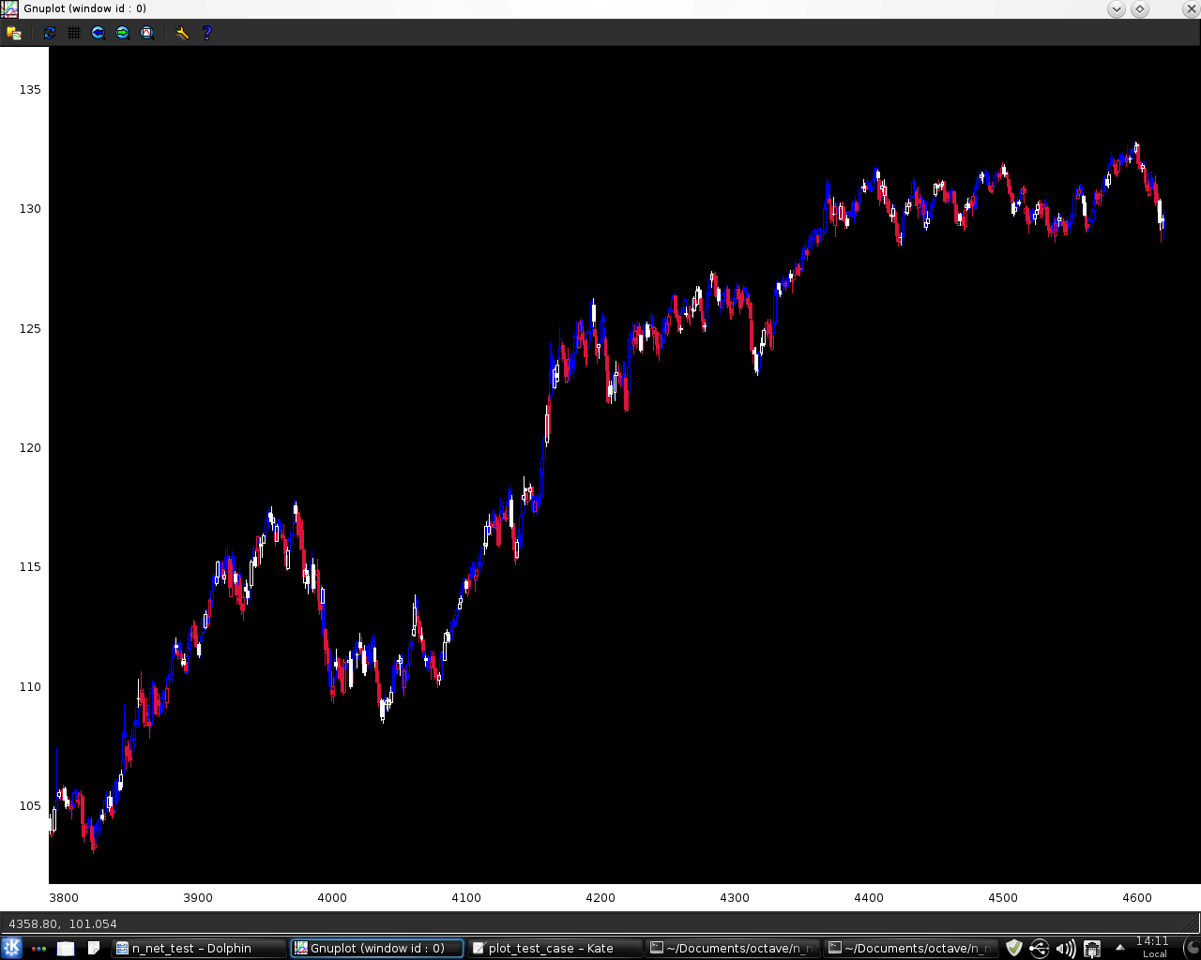The image size is (1201, 960).
Task: Open the notes icon in the panel
Action: coord(94,949)
